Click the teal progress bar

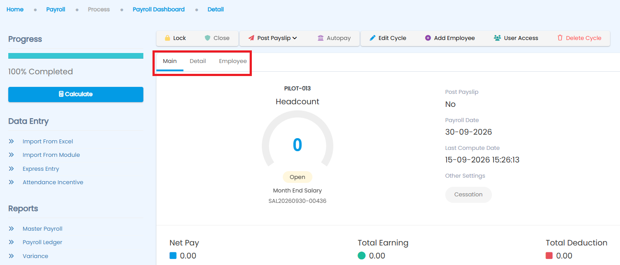76,56
